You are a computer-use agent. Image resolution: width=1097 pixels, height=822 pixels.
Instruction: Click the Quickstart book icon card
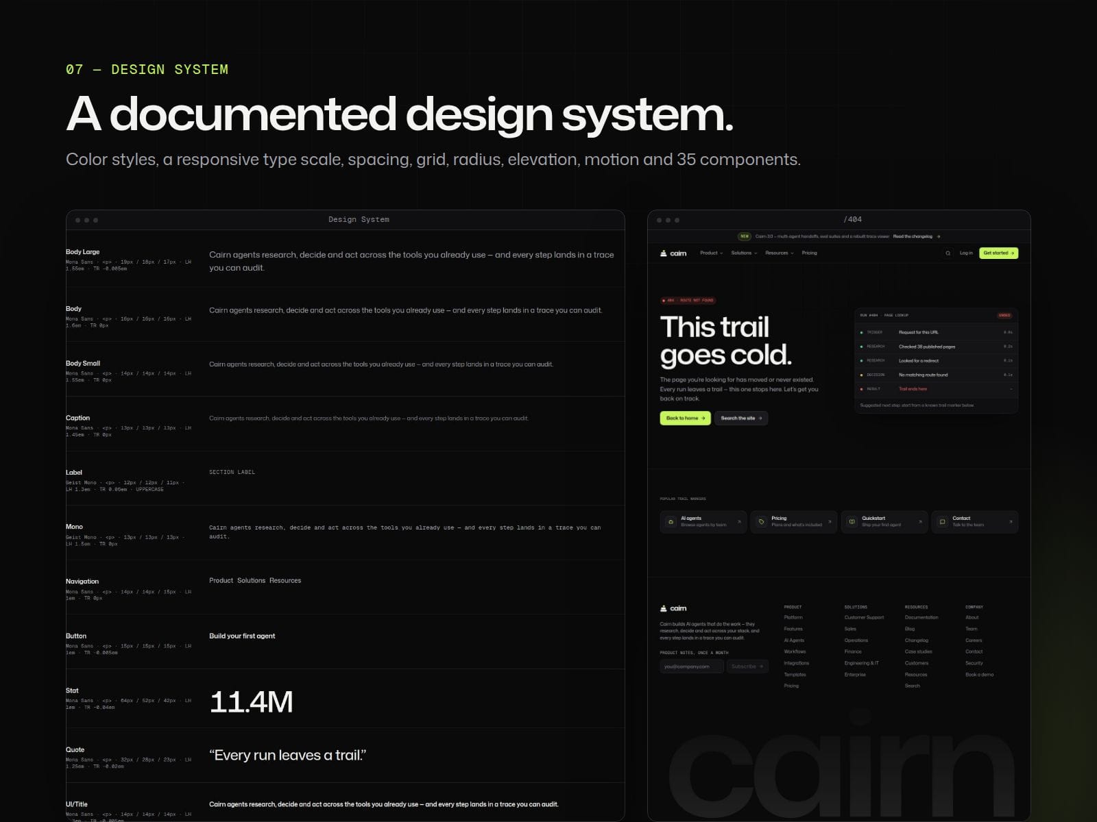[x=884, y=522]
